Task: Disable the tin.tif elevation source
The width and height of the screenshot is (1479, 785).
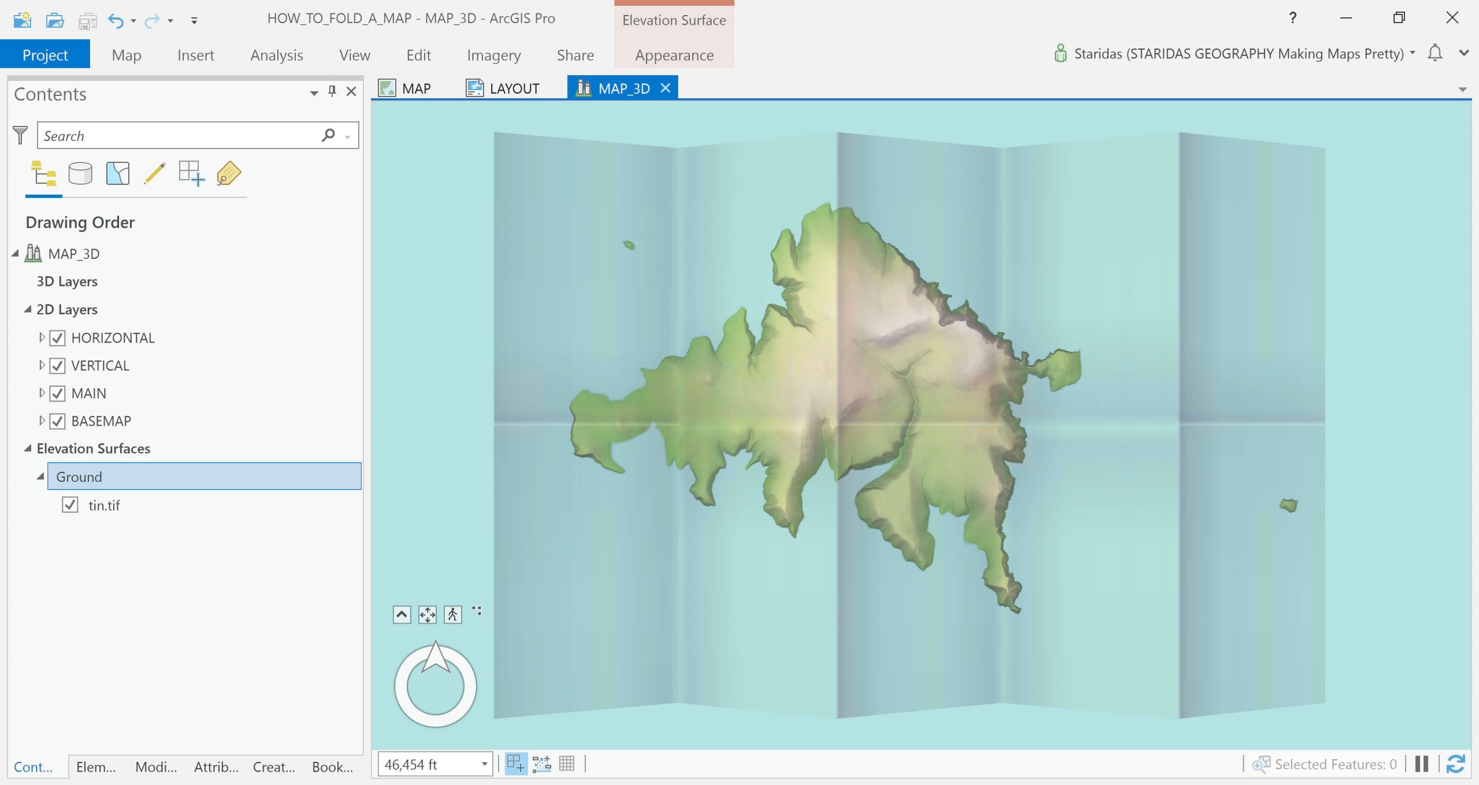Action: (x=70, y=505)
